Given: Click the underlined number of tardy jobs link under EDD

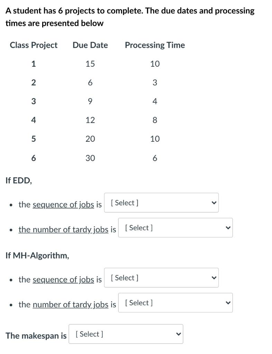Looking at the screenshot, I should (x=64, y=229).
